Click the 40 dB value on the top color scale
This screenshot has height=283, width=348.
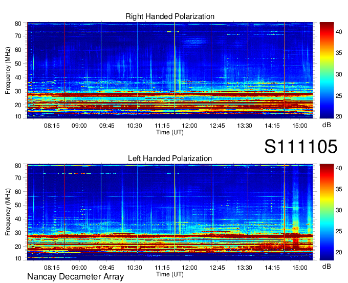(x=339, y=32)
